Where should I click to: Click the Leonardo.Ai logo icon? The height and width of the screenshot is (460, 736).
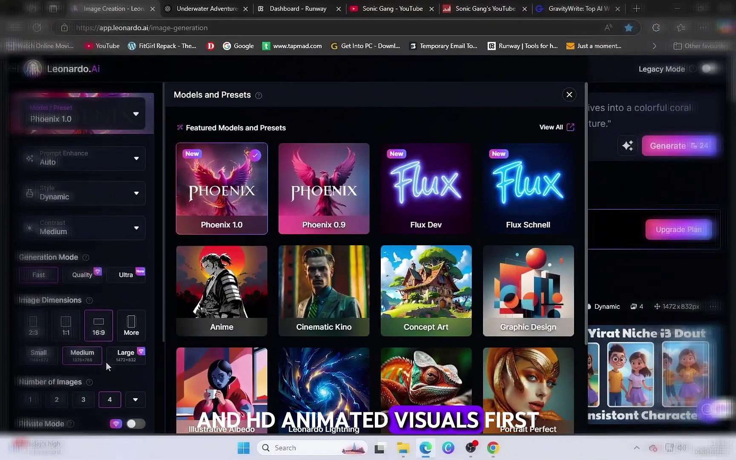[32, 68]
